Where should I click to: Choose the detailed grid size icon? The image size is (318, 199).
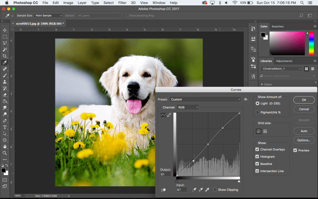[265, 131]
